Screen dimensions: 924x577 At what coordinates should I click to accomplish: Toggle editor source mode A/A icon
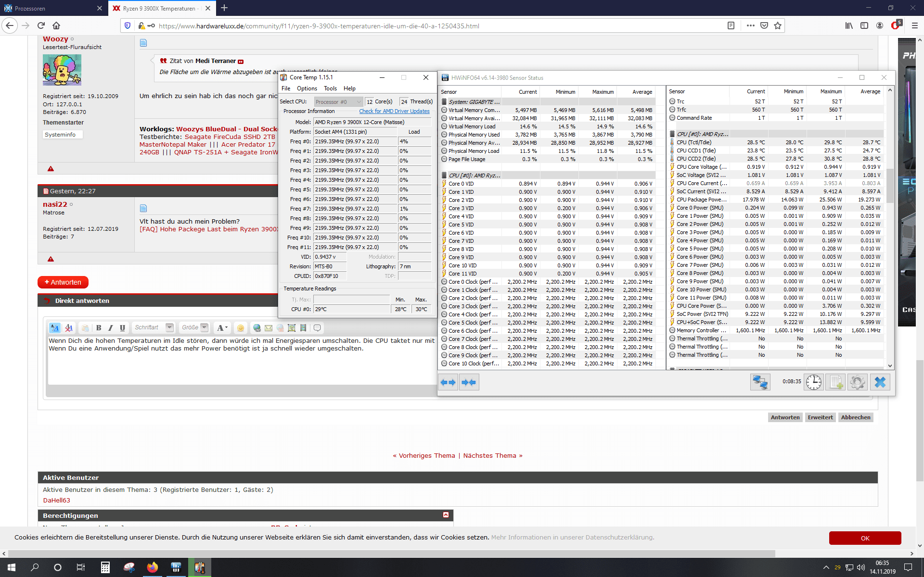(x=55, y=328)
